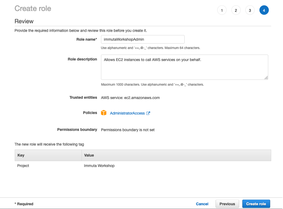
Task: Open AdministratorAccess external link icon
Action: click(x=148, y=113)
